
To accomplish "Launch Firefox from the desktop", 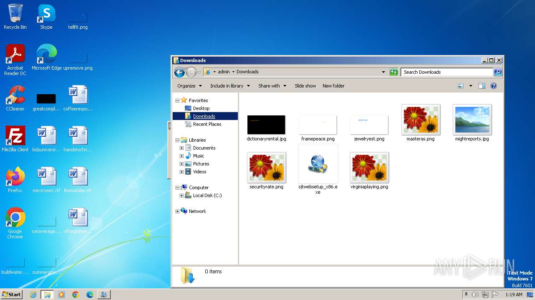I will point(15,180).
